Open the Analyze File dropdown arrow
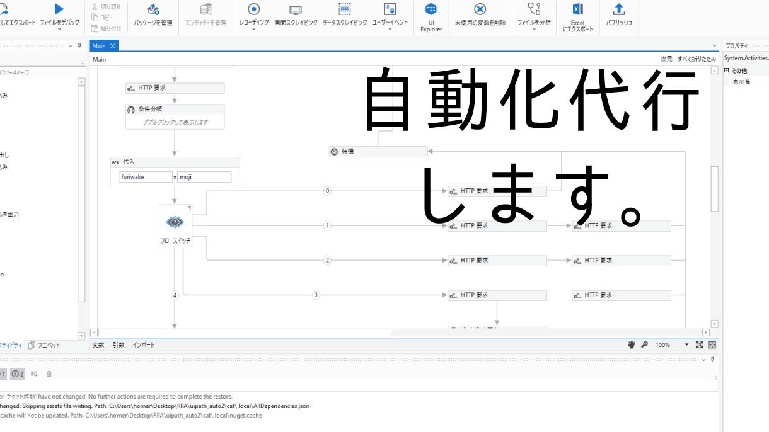 click(x=534, y=29)
